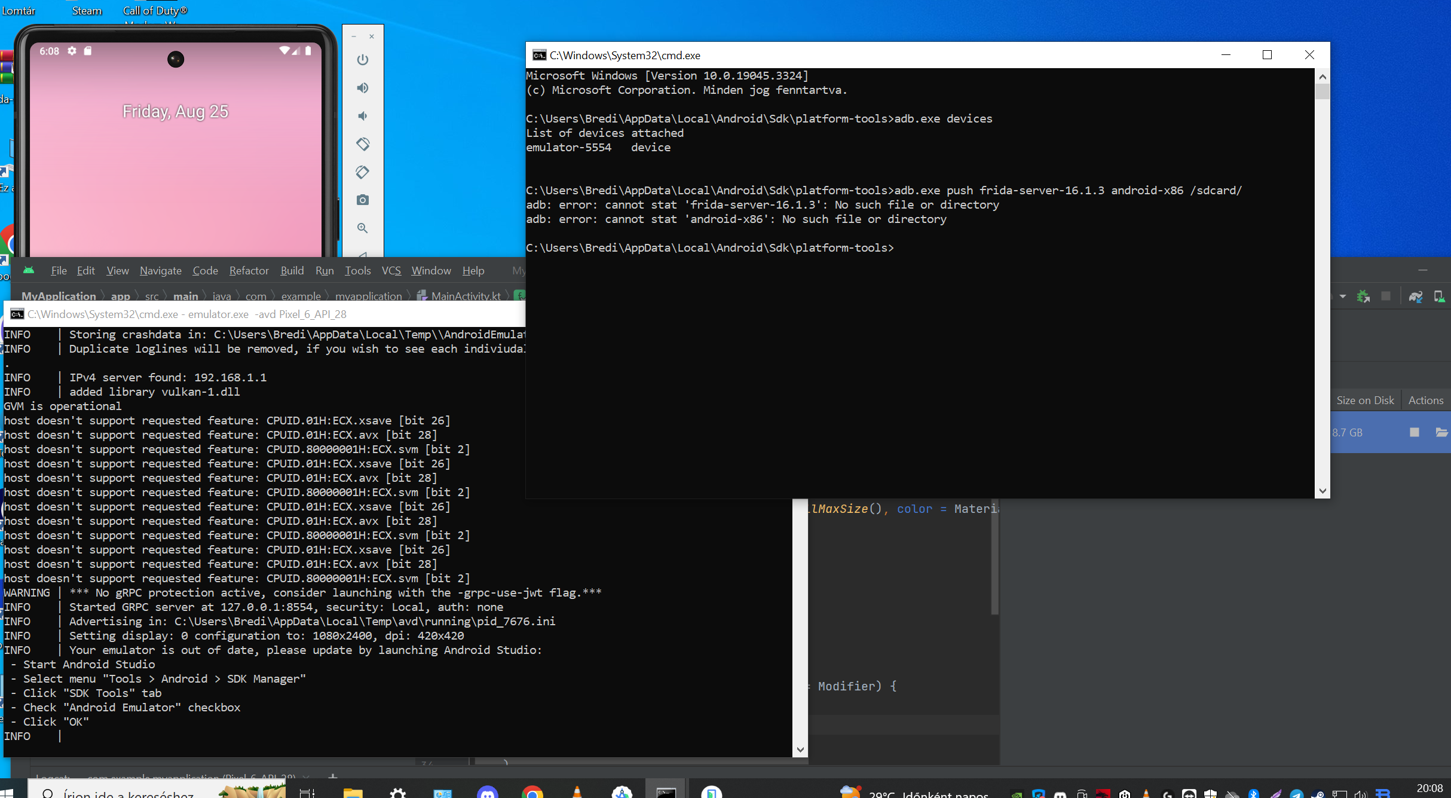The image size is (1451, 798).
Task: Click the emulator volume up icon
Action: [x=363, y=88]
